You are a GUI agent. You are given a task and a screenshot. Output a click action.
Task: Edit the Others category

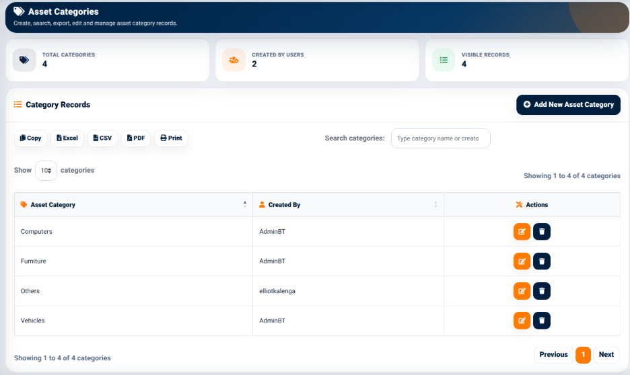point(522,291)
